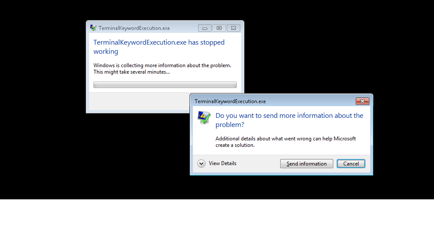Click the heading "TerminalKeywordExecution.exe has stopped working"

(x=159, y=47)
